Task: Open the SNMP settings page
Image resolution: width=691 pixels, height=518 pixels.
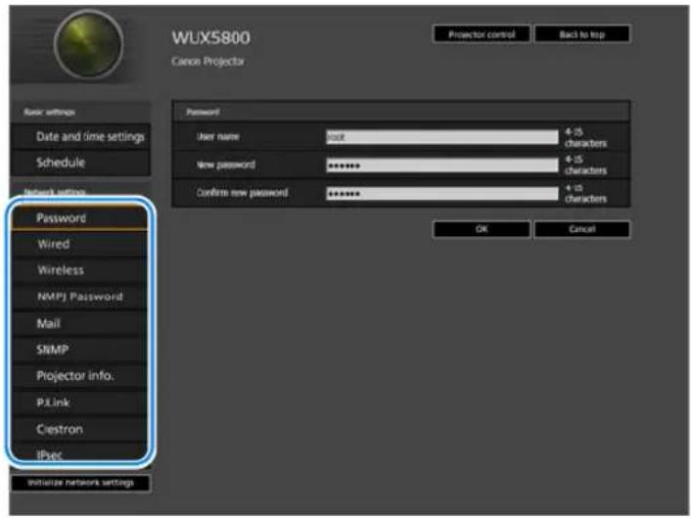Action: (79, 350)
